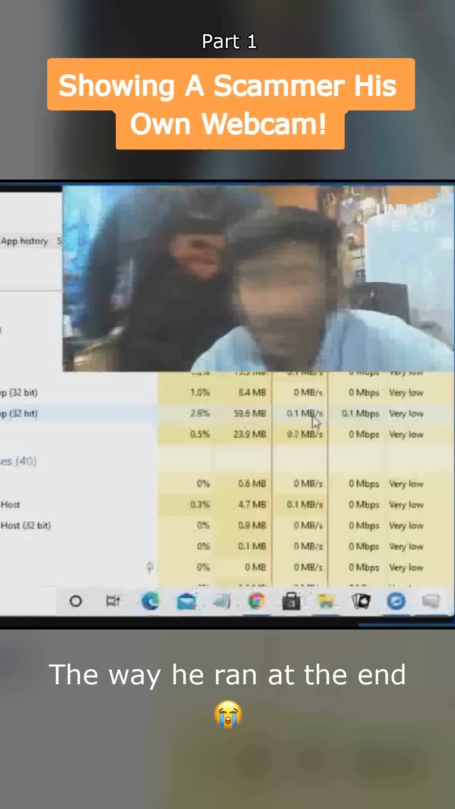Click the 23.9 MB memory cell
Viewport: 455px width, 809px height.
(250, 434)
